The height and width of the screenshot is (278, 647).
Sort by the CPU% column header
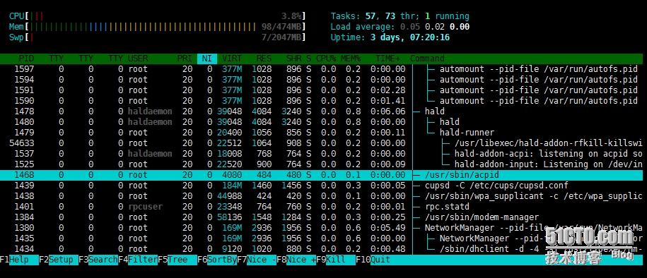[326, 59]
